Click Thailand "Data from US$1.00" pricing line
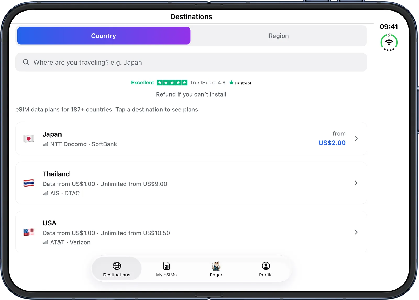419x300 pixels. click(69, 184)
